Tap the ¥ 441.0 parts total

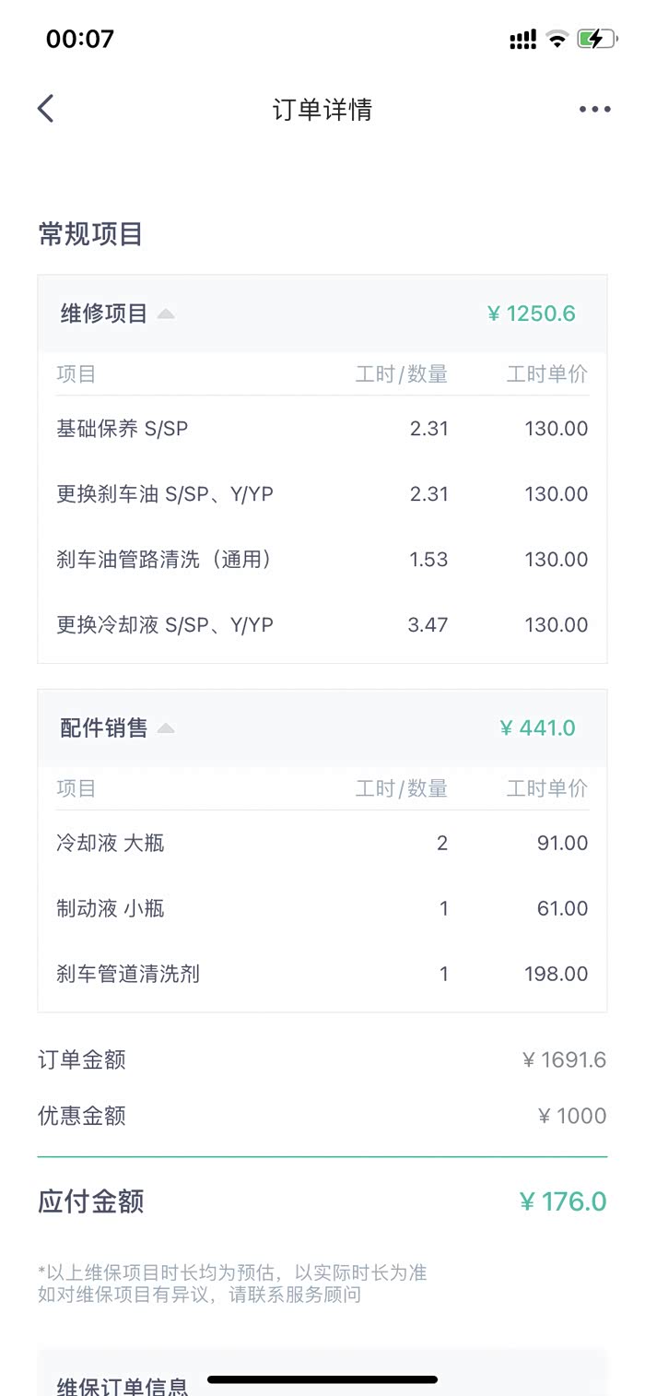point(538,728)
